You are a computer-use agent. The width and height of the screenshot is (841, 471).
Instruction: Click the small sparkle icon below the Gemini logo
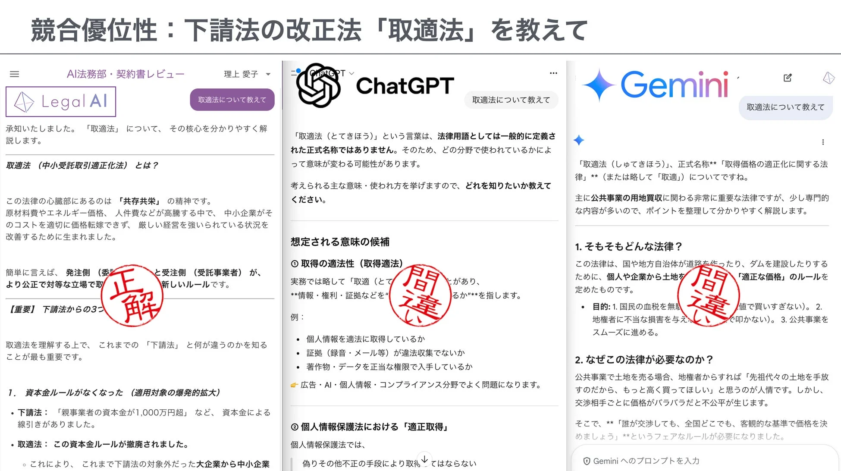pos(578,140)
